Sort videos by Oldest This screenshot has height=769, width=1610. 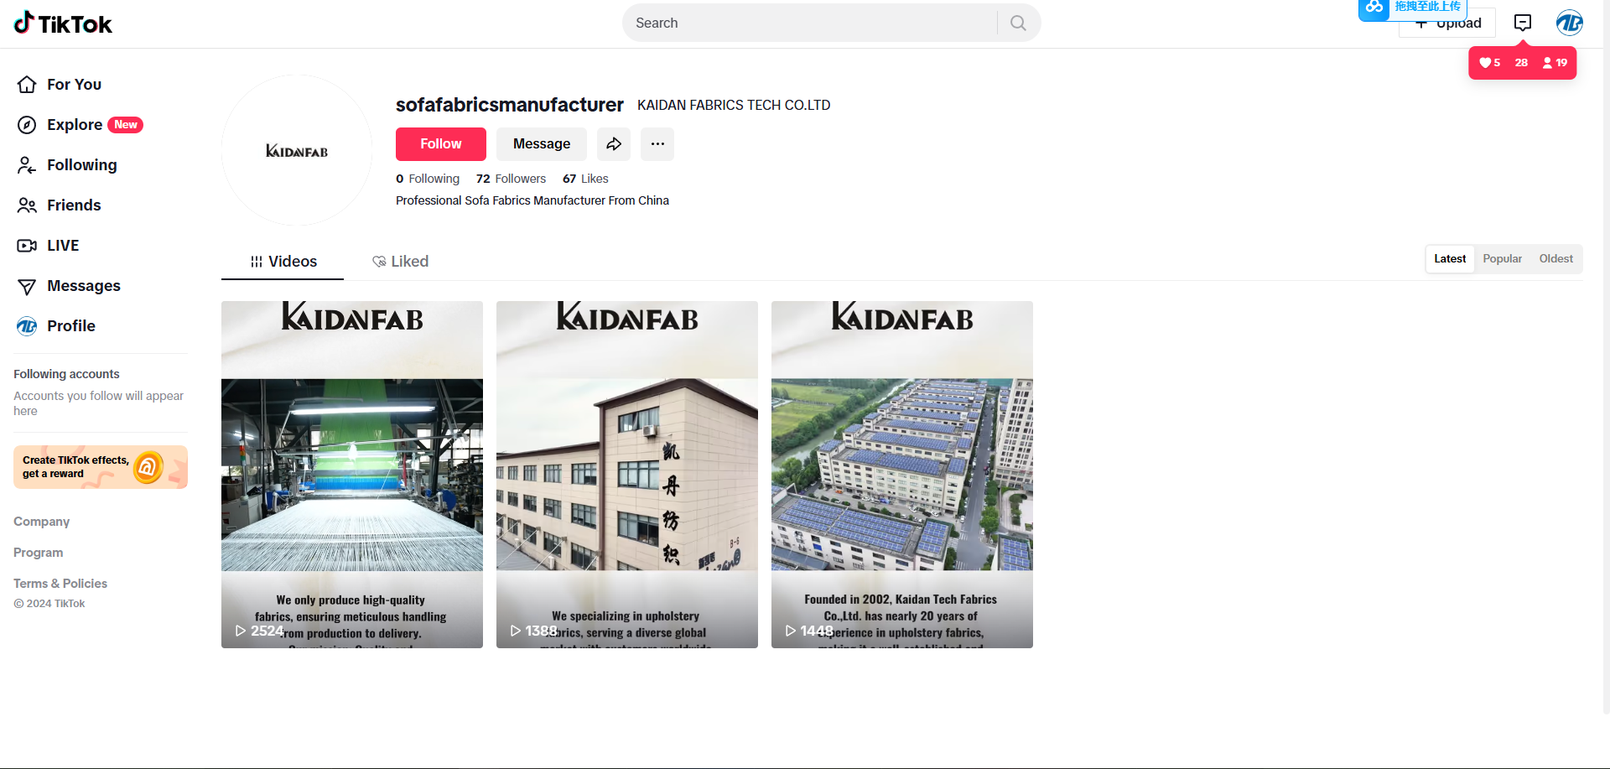pos(1555,259)
